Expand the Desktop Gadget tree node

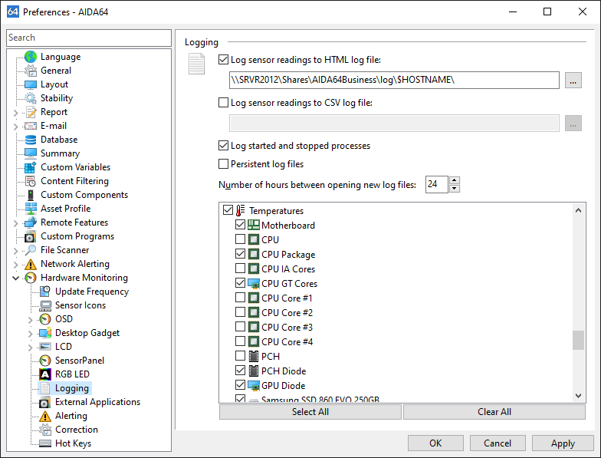(31, 334)
